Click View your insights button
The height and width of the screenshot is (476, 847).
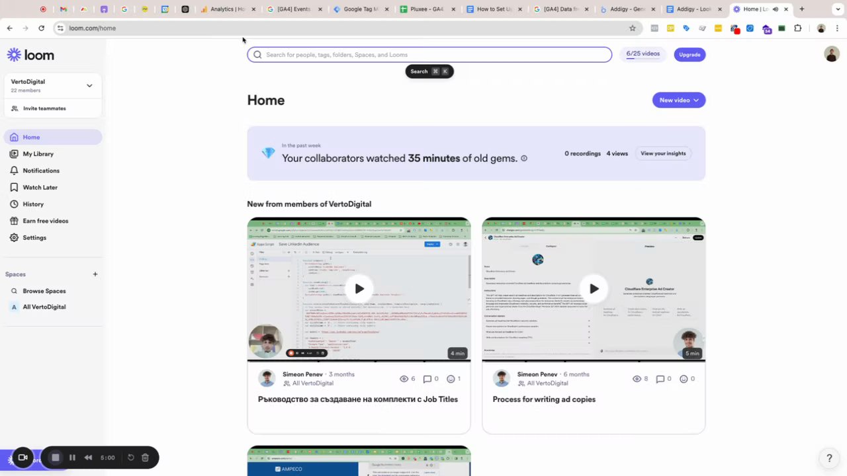coord(663,153)
